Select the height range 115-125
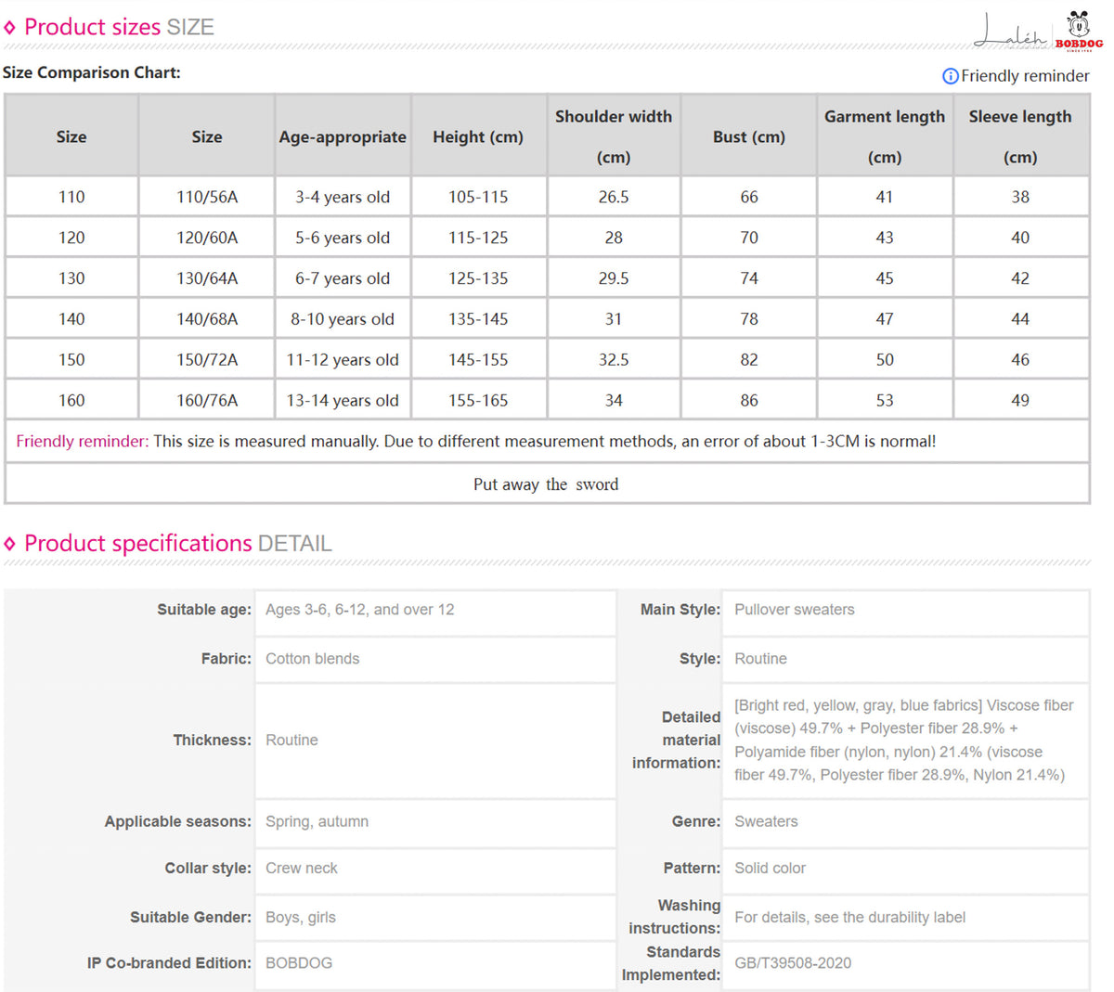Image resolution: width=1114 pixels, height=992 pixels. (478, 238)
